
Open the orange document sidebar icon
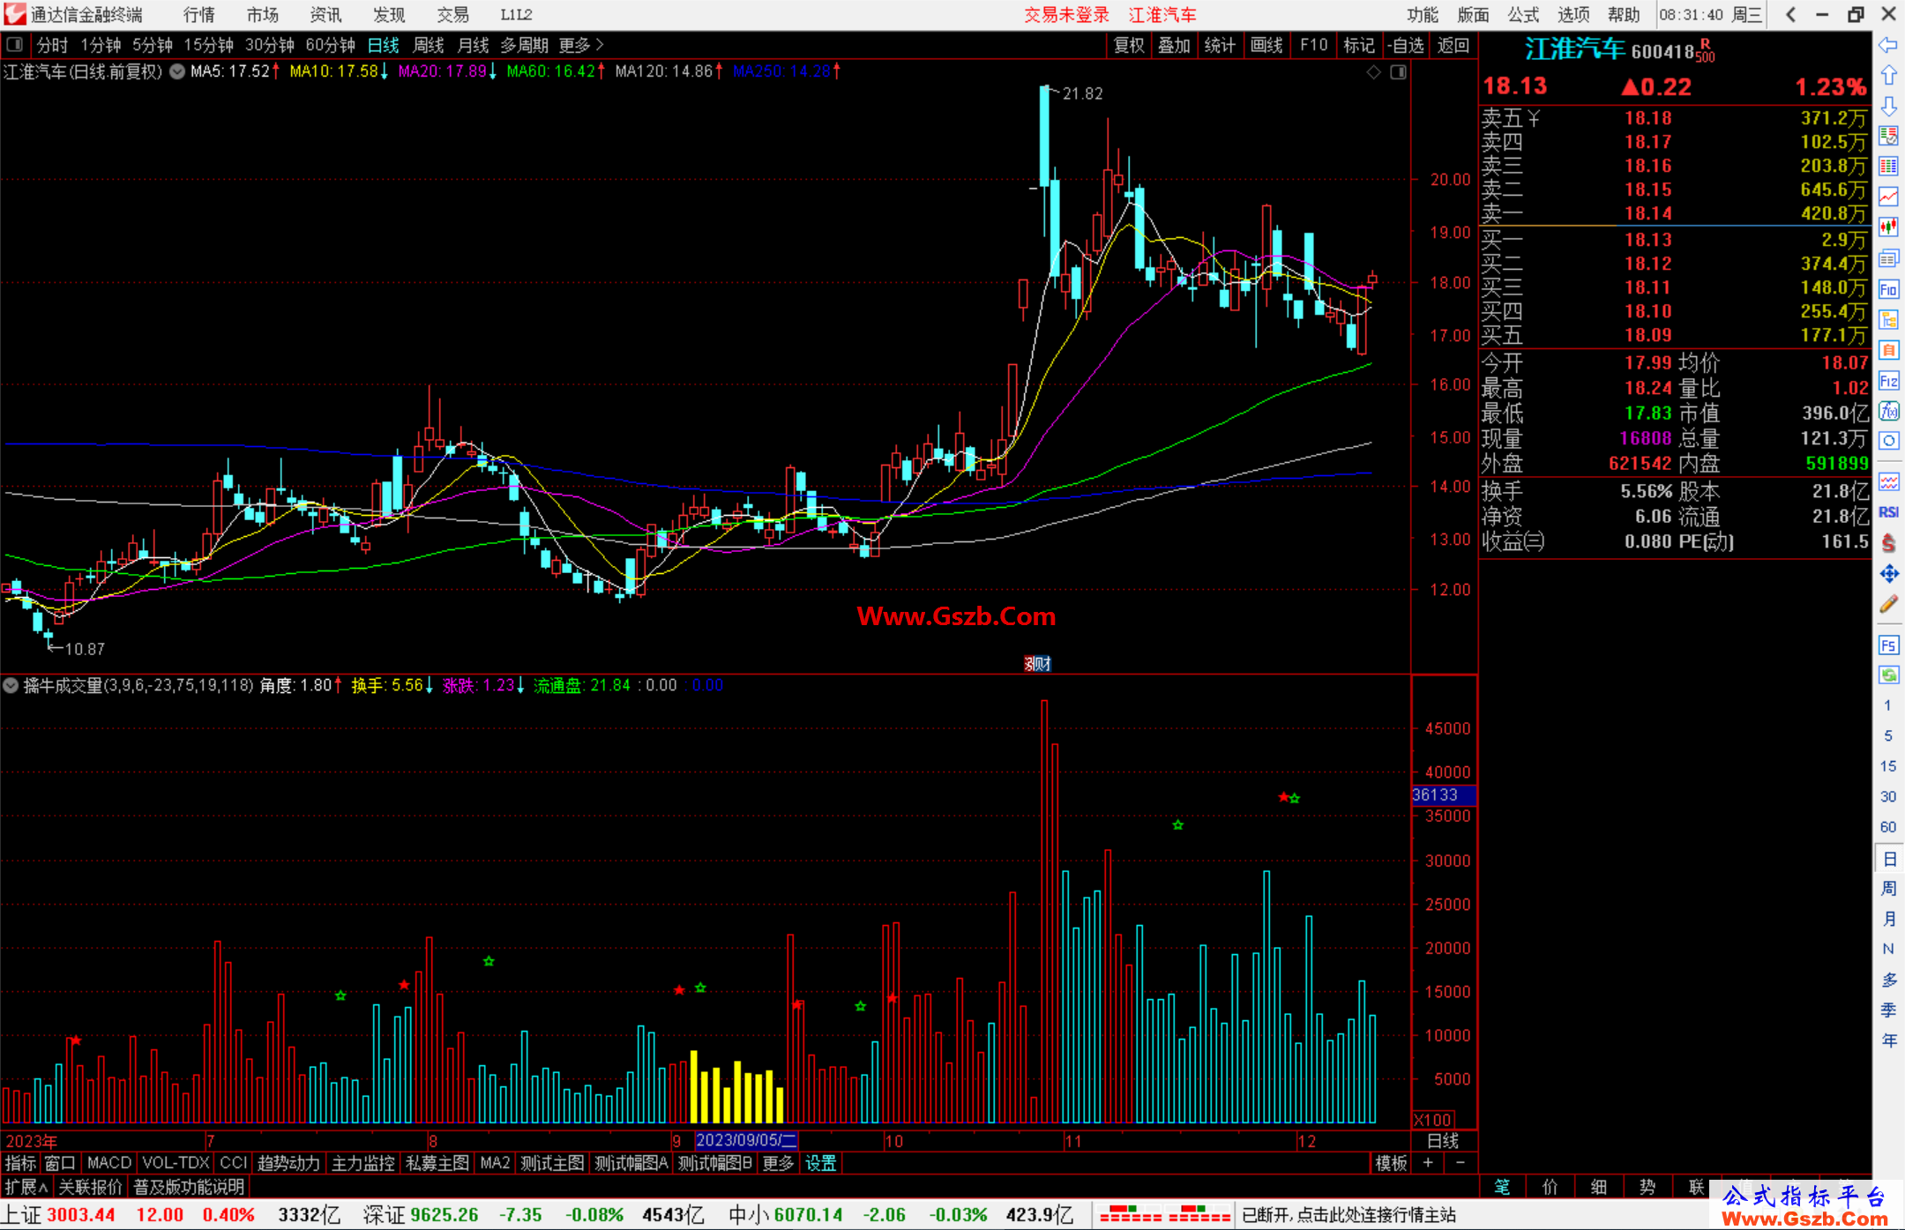click(x=1888, y=350)
